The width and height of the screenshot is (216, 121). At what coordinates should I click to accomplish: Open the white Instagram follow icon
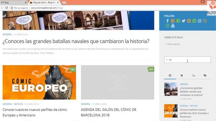point(199,21)
